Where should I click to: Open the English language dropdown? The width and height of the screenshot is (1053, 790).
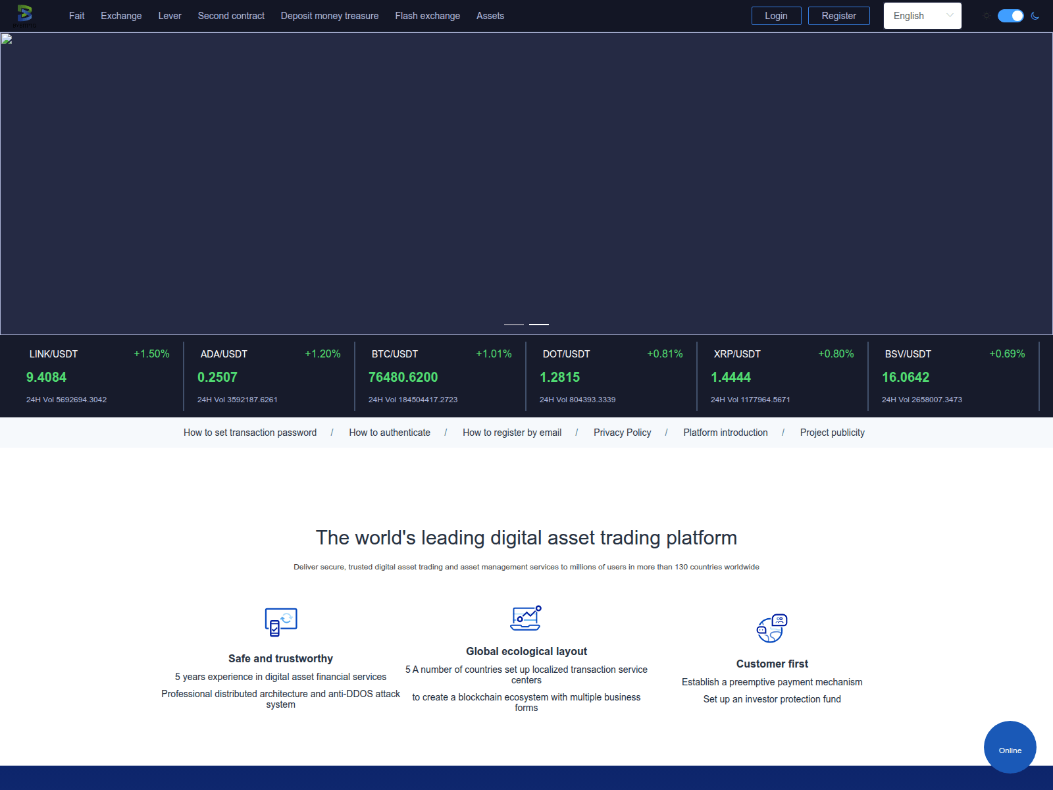coord(922,16)
